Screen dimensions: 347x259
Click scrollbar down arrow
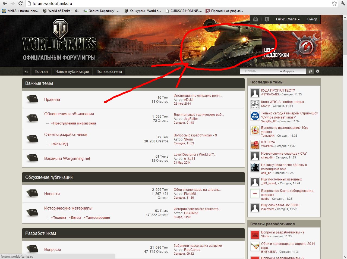(345, 257)
